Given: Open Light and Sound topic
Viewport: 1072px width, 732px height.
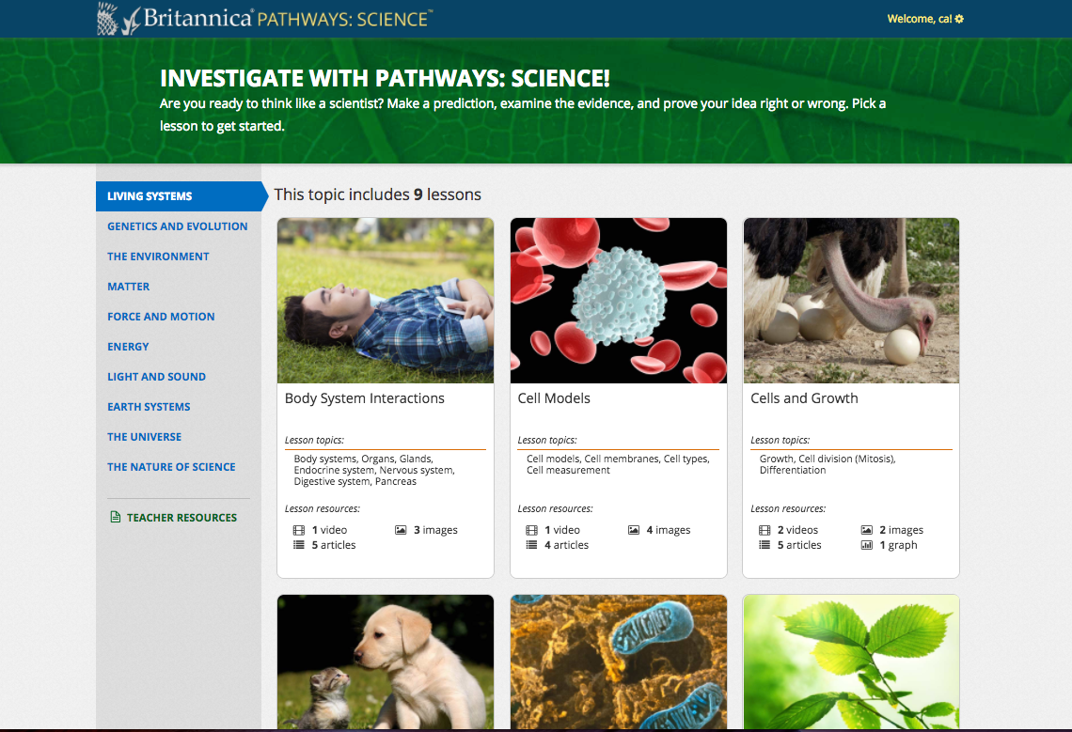Looking at the screenshot, I should 156,377.
